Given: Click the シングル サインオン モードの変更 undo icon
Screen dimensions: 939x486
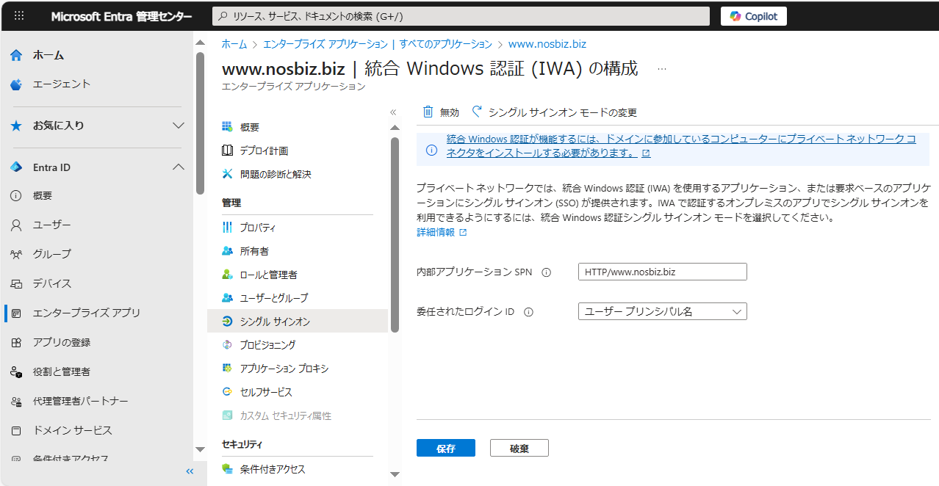Looking at the screenshot, I should 477,112.
